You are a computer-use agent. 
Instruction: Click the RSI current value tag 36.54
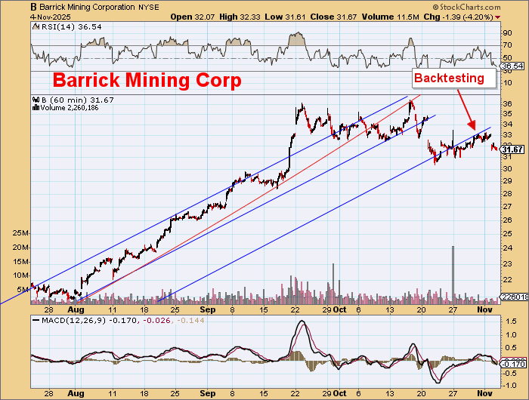tap(512, 66)
